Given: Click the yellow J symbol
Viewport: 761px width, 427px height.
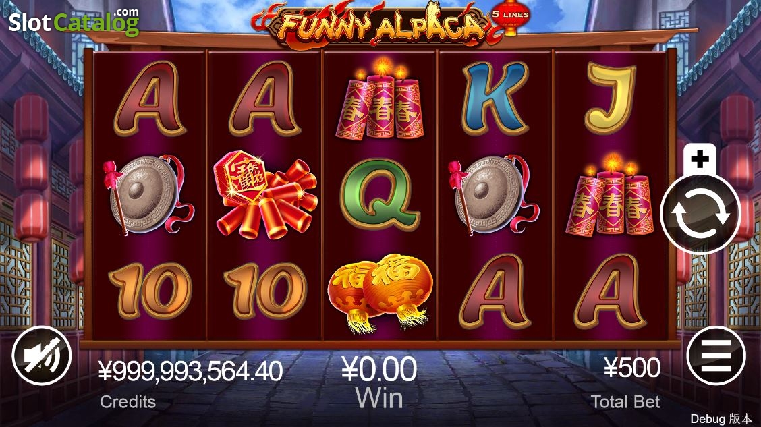Looking at the screenshot, I should 610,99.
